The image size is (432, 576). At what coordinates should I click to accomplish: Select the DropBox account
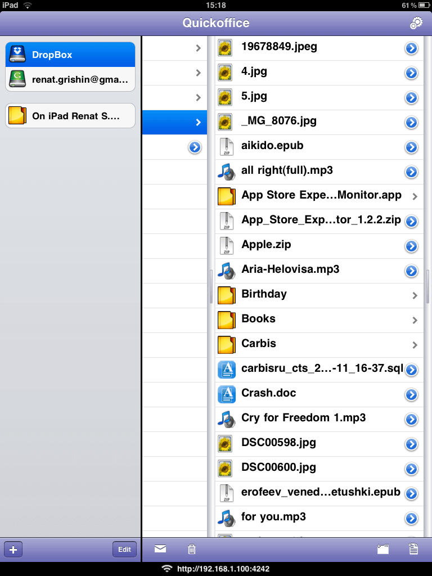70,55
